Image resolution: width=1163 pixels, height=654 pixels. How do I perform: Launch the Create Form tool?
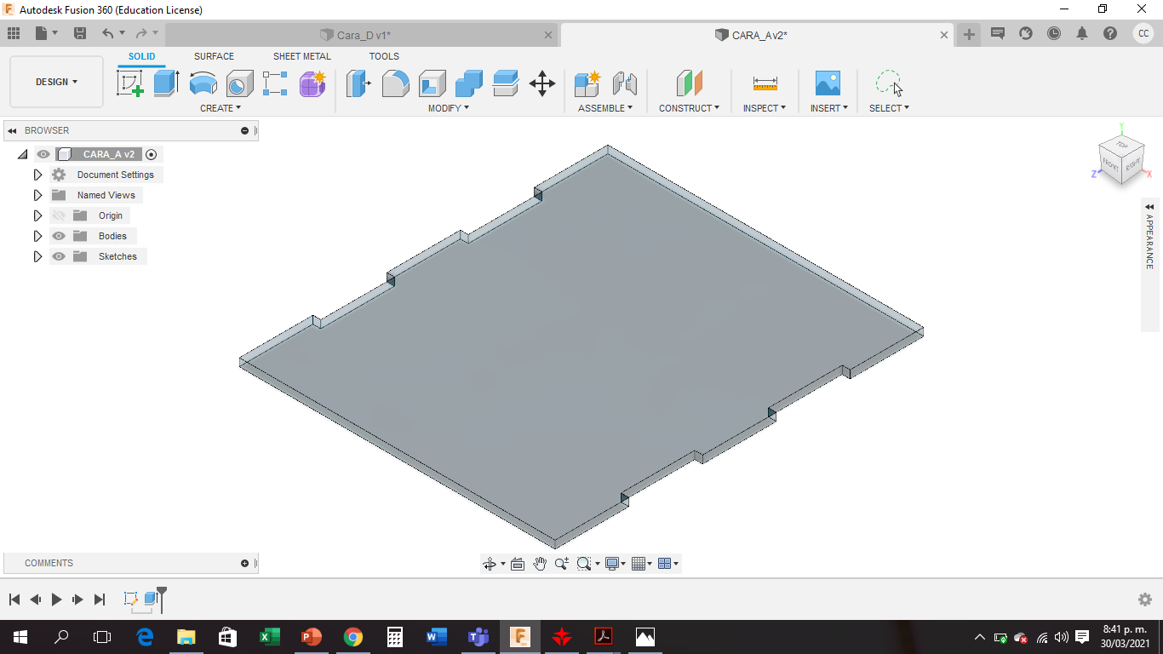312,83
